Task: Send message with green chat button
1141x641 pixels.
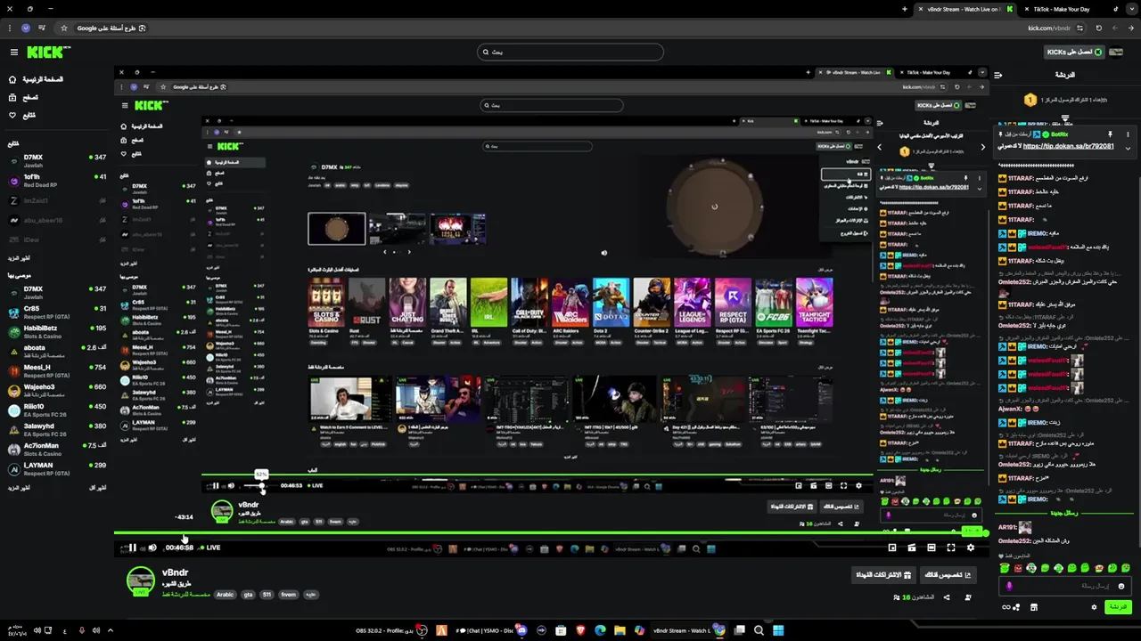Action: pyautogui.click(x=1118, y=607)
